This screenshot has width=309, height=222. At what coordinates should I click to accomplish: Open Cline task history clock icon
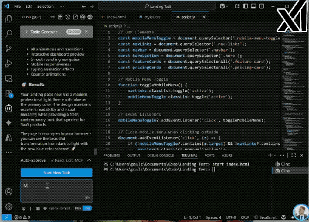[67, 17]
